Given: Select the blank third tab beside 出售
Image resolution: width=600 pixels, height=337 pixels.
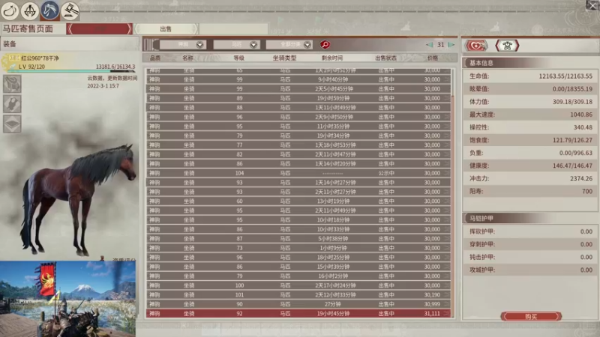Looking at the screenshot, I should click(233, 28).
